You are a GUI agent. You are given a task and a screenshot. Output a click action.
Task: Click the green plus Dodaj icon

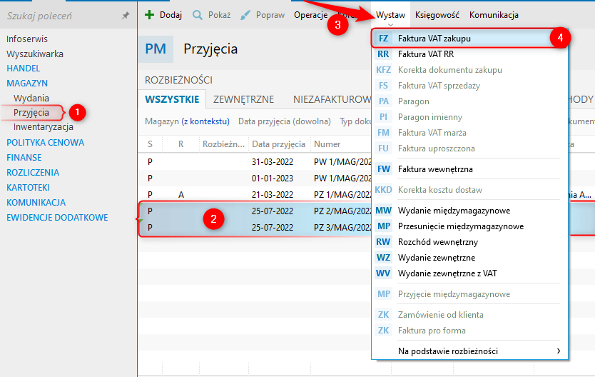pyautogui.click(x=150, y=15)
